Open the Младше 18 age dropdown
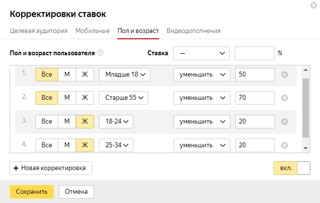Viewport: 320px width, 203px height. pyautogui.click(x=125, y=75)
